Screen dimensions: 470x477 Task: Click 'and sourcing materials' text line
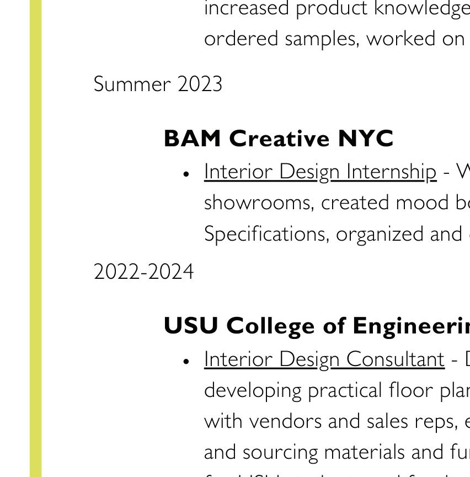(x=337, y=452)
